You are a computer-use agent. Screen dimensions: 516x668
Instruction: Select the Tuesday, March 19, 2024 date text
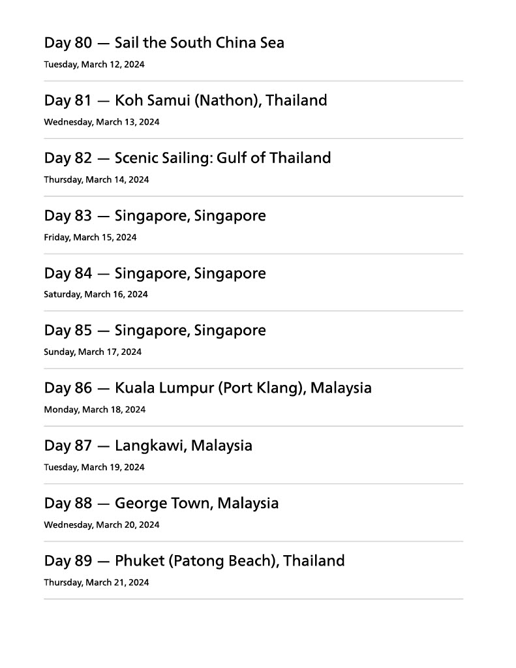(94, 467)
